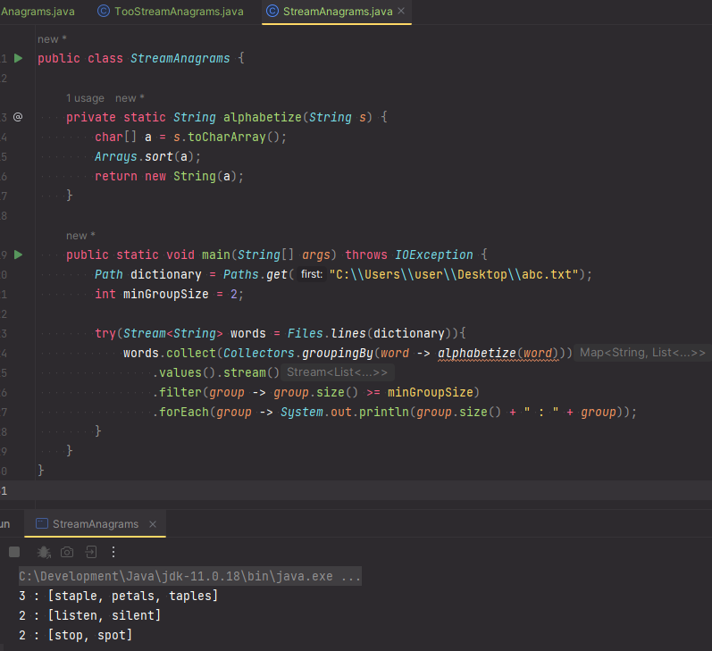Viewport: 712px width, 651px height.
Task: Click System.out.println in the forEach lambda
Action: pyautogui.click(x=345, y=413)
